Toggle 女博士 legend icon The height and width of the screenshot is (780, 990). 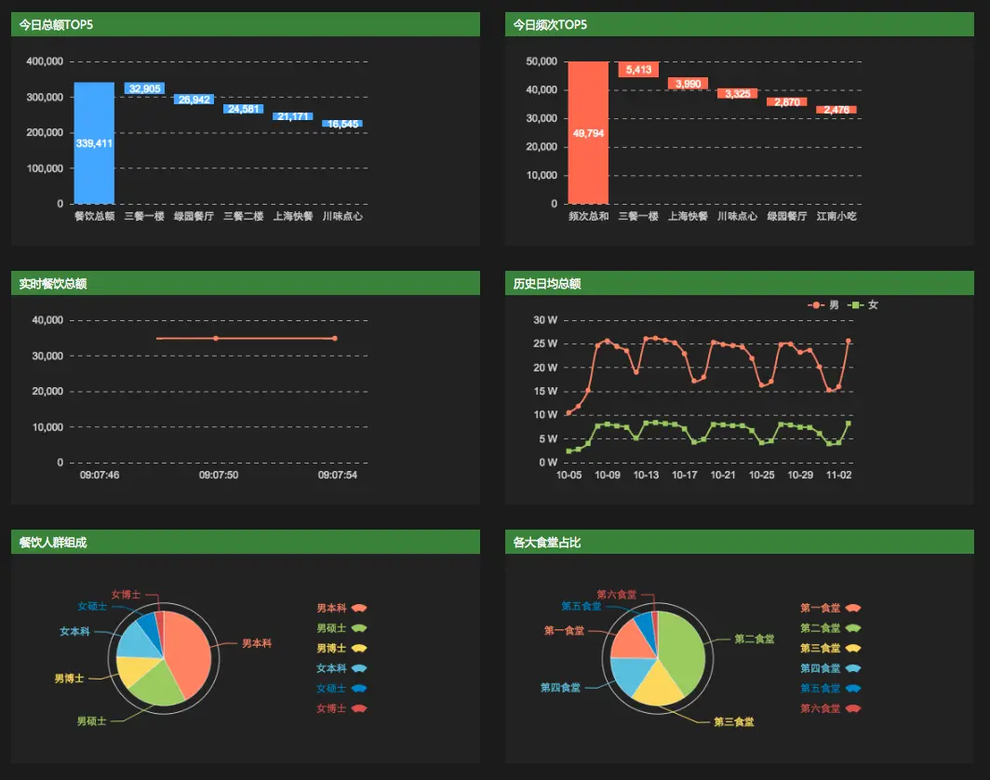click(x=358, y=708)
